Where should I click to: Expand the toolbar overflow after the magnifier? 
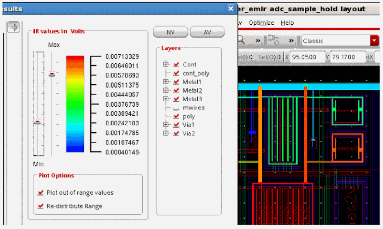[258, 41]
